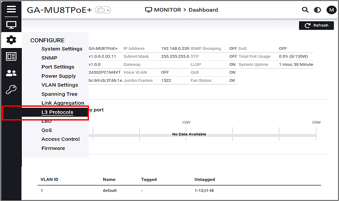Open QoS in Configure menu
Viewport: 339px width, 201px height.
point(47,130)
